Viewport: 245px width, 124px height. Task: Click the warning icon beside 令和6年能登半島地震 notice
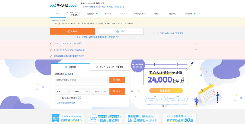point(51,56)
